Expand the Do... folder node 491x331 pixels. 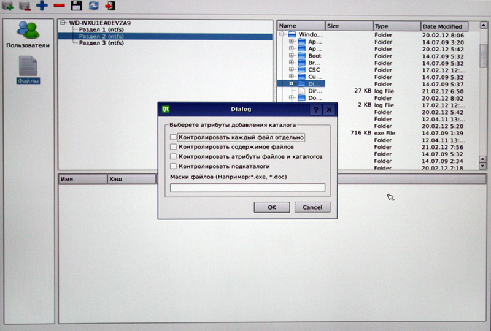[291, 97]
